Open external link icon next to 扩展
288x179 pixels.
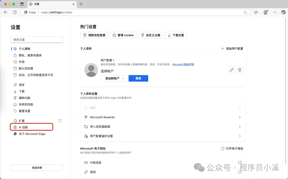pyautogui.click(x=60, y=121)
